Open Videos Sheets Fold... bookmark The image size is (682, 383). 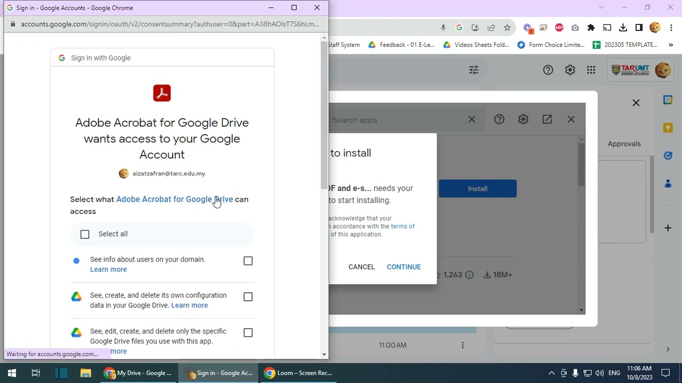point(476,45)
